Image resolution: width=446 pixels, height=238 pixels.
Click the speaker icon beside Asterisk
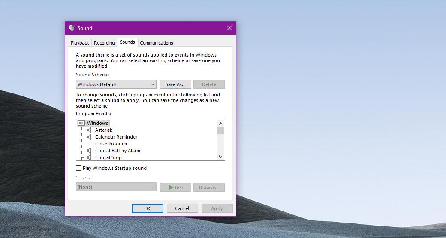89,130
